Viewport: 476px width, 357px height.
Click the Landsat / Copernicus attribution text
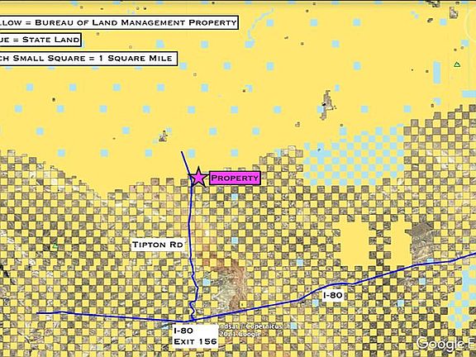click(250, 326)
